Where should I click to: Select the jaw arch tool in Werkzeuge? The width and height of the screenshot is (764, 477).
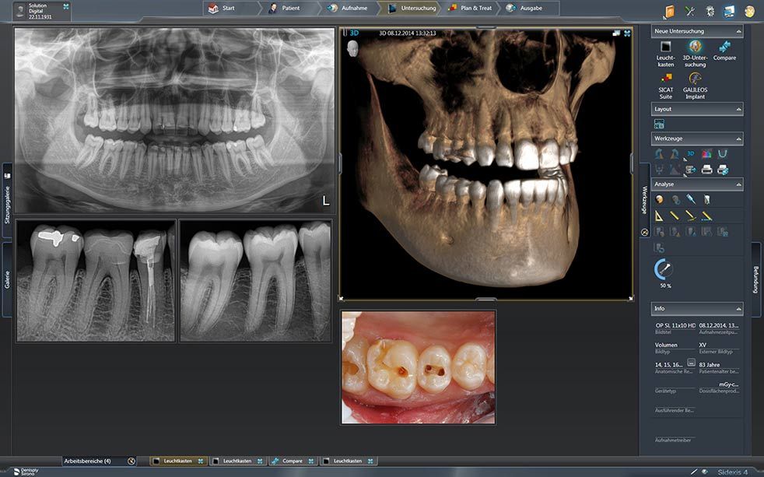click(723, 154)
